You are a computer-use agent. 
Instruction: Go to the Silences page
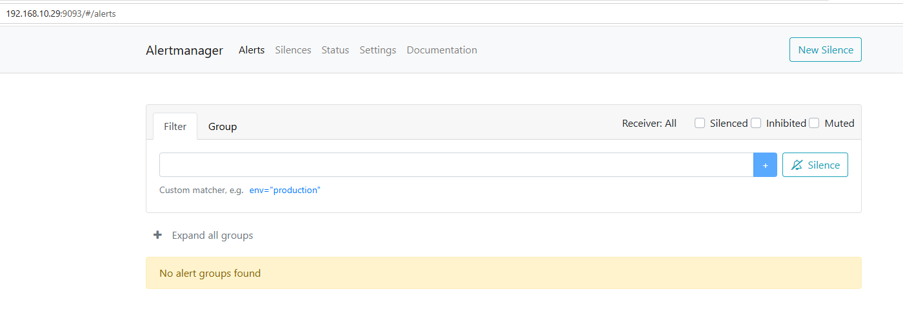pyautogui.click(x=293, y=50)
